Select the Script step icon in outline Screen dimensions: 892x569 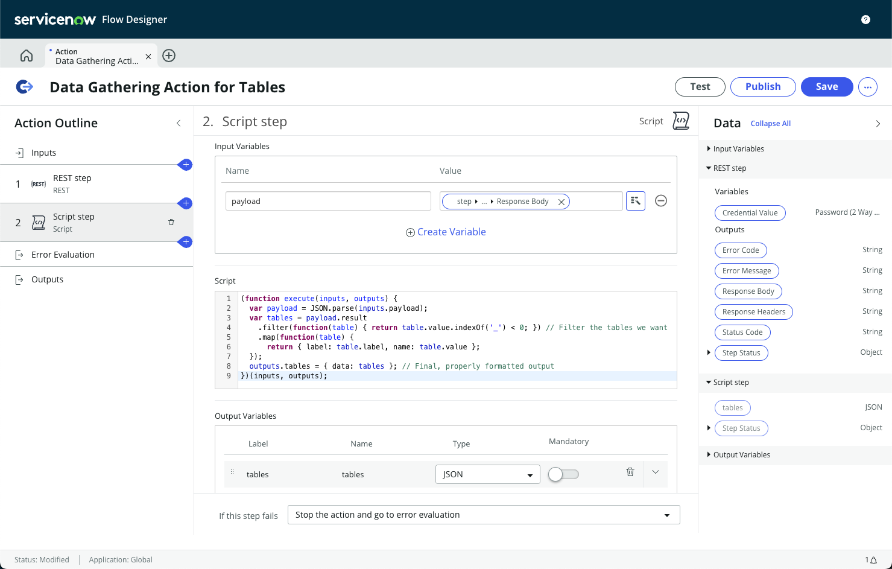point(39,223)
